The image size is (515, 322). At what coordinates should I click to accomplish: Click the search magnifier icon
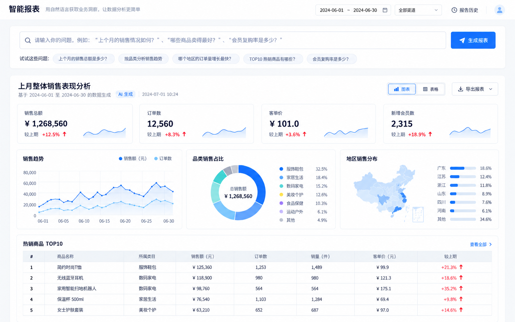(28, 40)
